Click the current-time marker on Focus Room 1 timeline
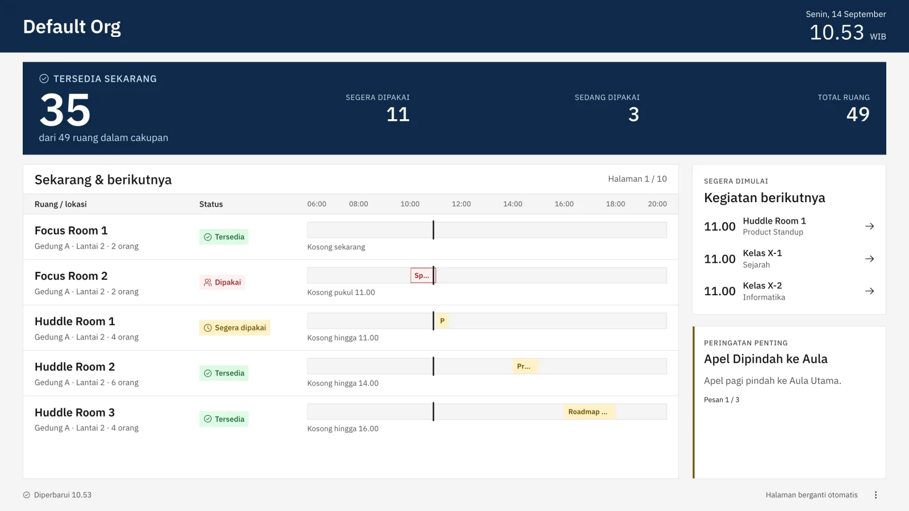 [433, 230]
